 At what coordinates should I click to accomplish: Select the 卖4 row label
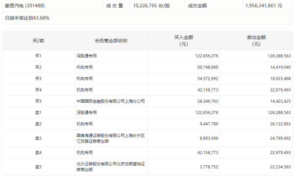tap(38, 153)
